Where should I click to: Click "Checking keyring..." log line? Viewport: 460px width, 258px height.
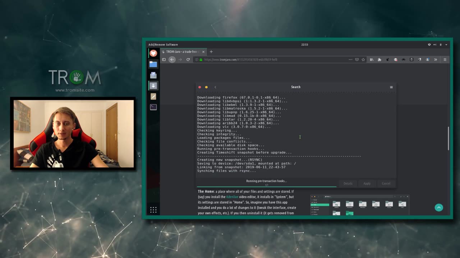click(217, 130)
